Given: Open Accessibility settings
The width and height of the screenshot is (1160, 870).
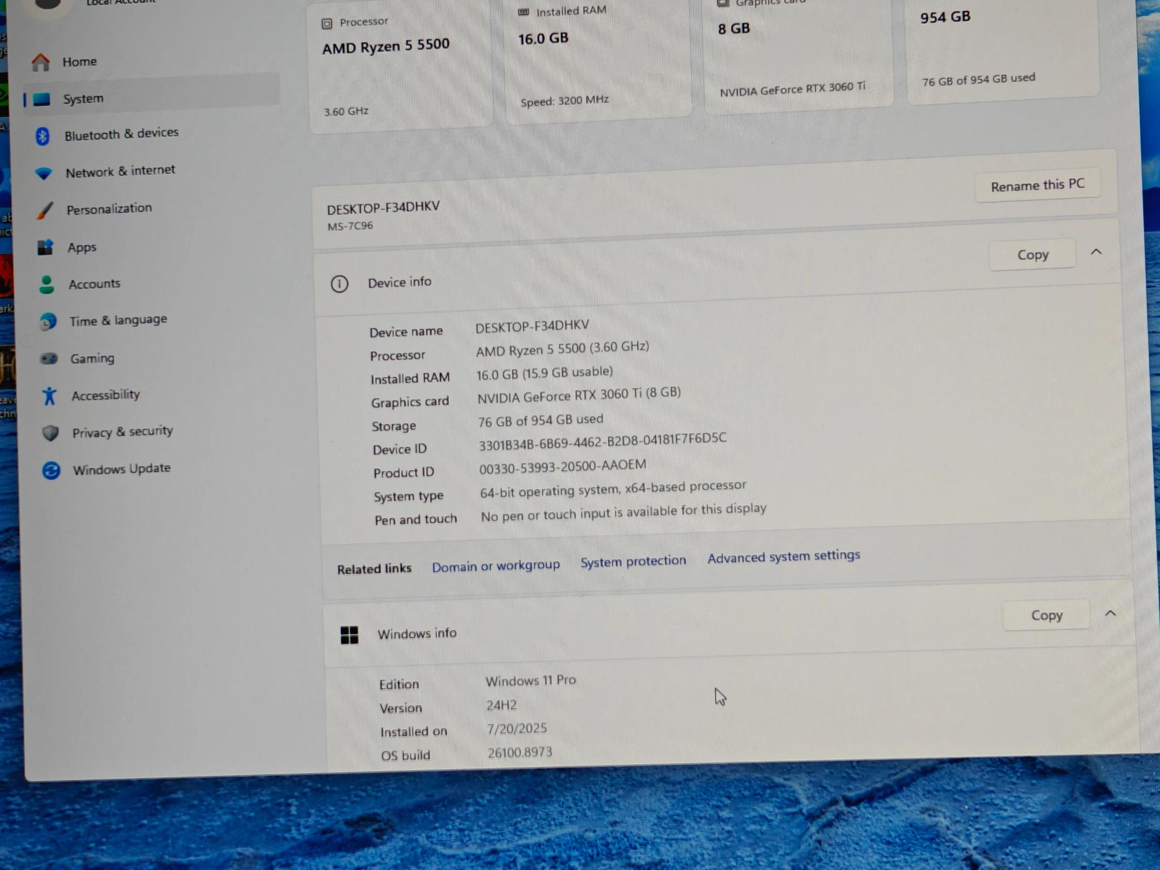Looking at the screenshot, I should pos(105,395).
